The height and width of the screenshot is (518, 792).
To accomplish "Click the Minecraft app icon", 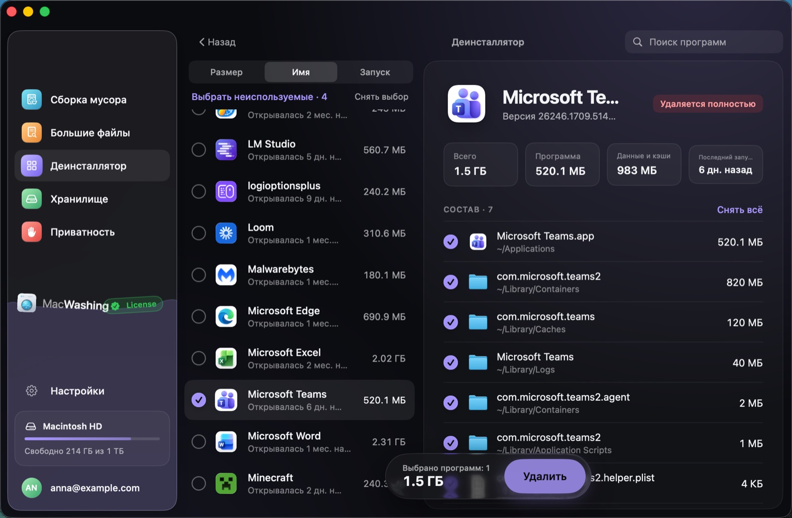I will 226,483.
